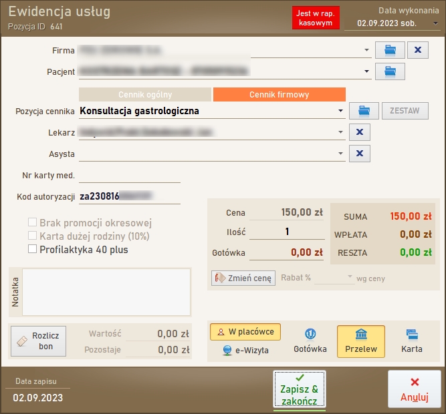
Task: Select the Cennik firmowy tab
Action: pyautogui.click(x=279, y=95)
